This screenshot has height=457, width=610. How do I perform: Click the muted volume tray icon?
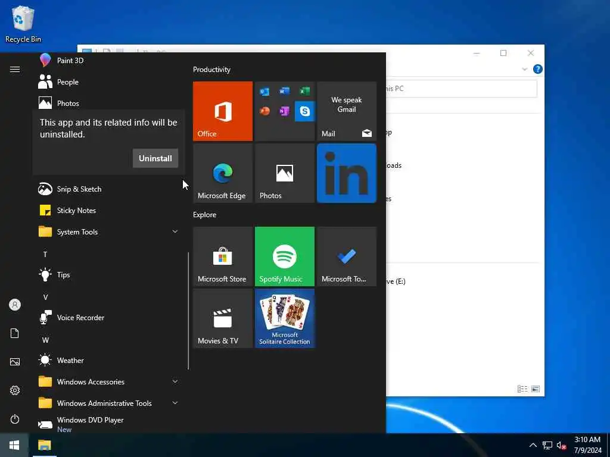pos(561,445)
